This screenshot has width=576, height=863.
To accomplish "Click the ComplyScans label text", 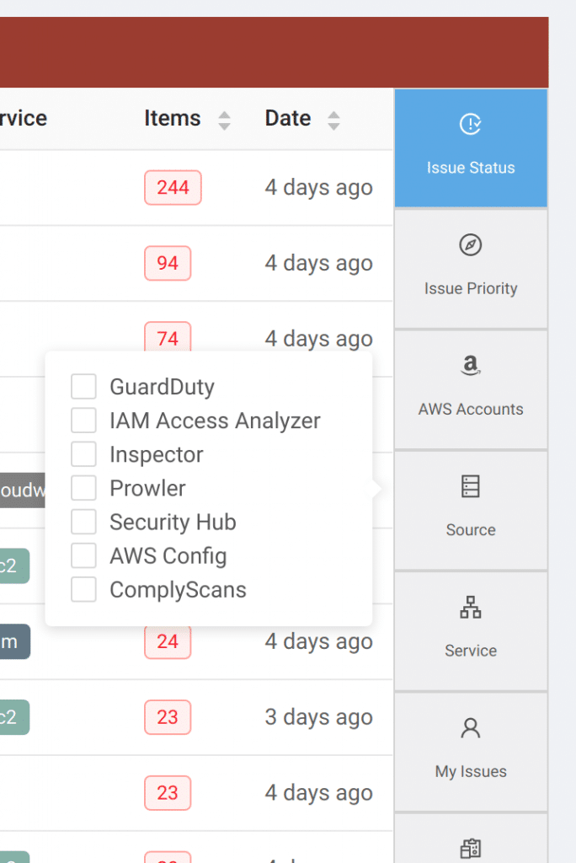I will [x=179, y=590].
